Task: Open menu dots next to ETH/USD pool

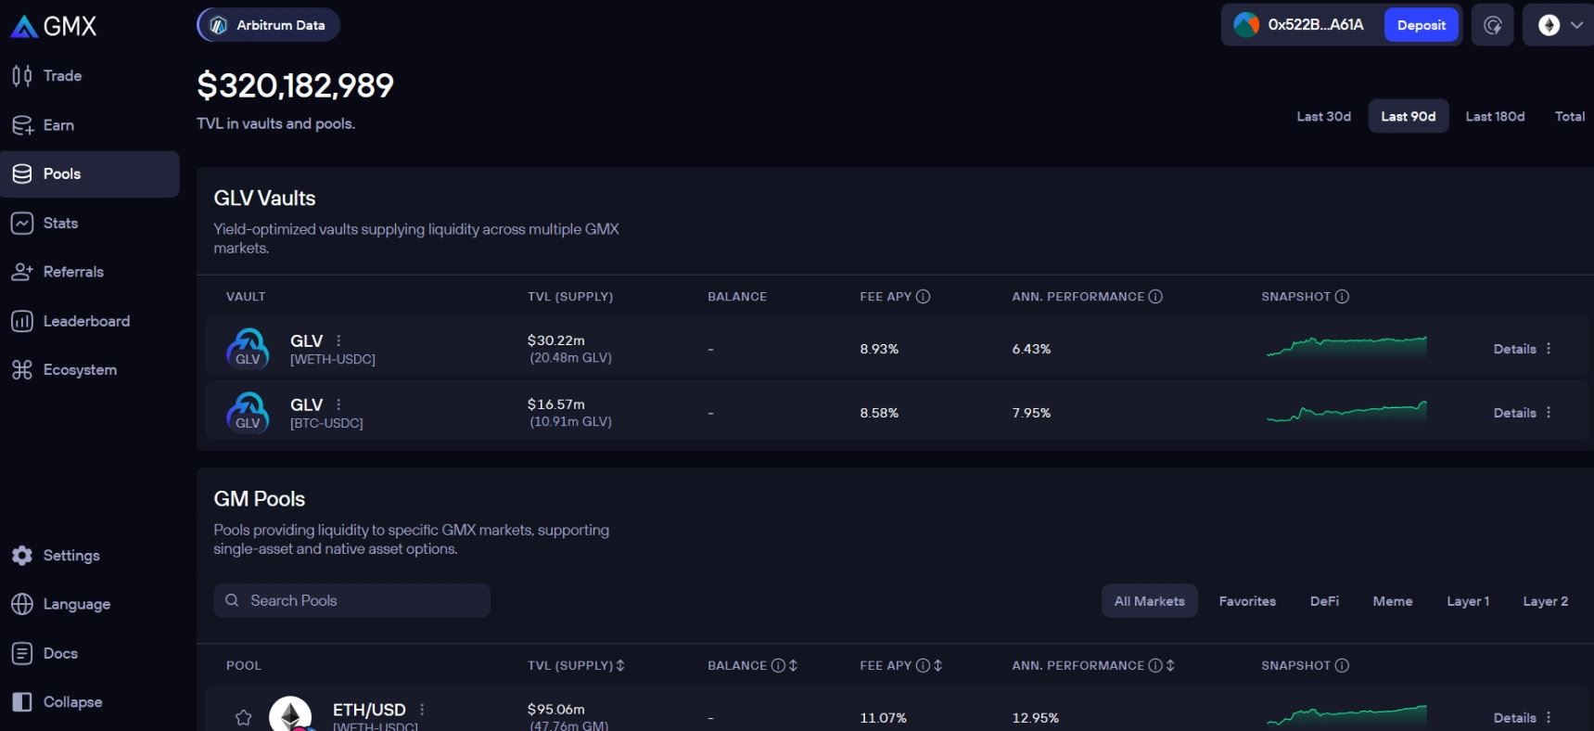Action: tap(422, 710)
